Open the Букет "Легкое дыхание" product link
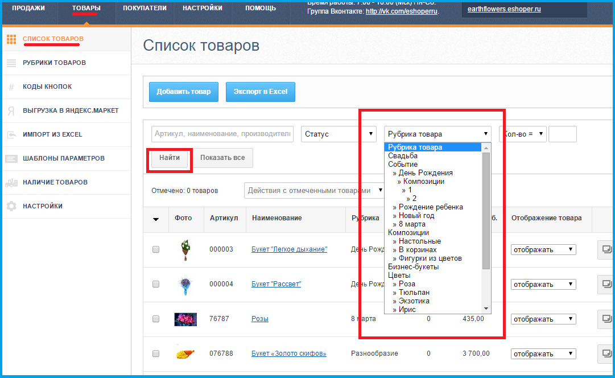Image resolution: width=615 pixels, height=378 pixels. point(289,249)
